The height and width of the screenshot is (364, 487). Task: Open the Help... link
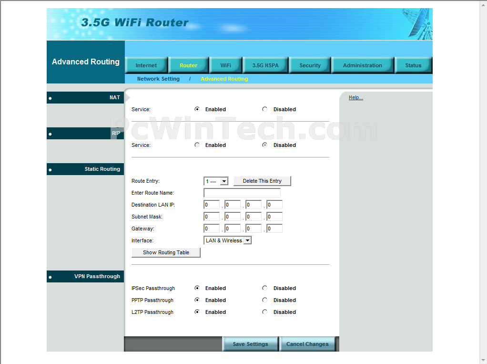pyautogui.click(x=355, y=98)
